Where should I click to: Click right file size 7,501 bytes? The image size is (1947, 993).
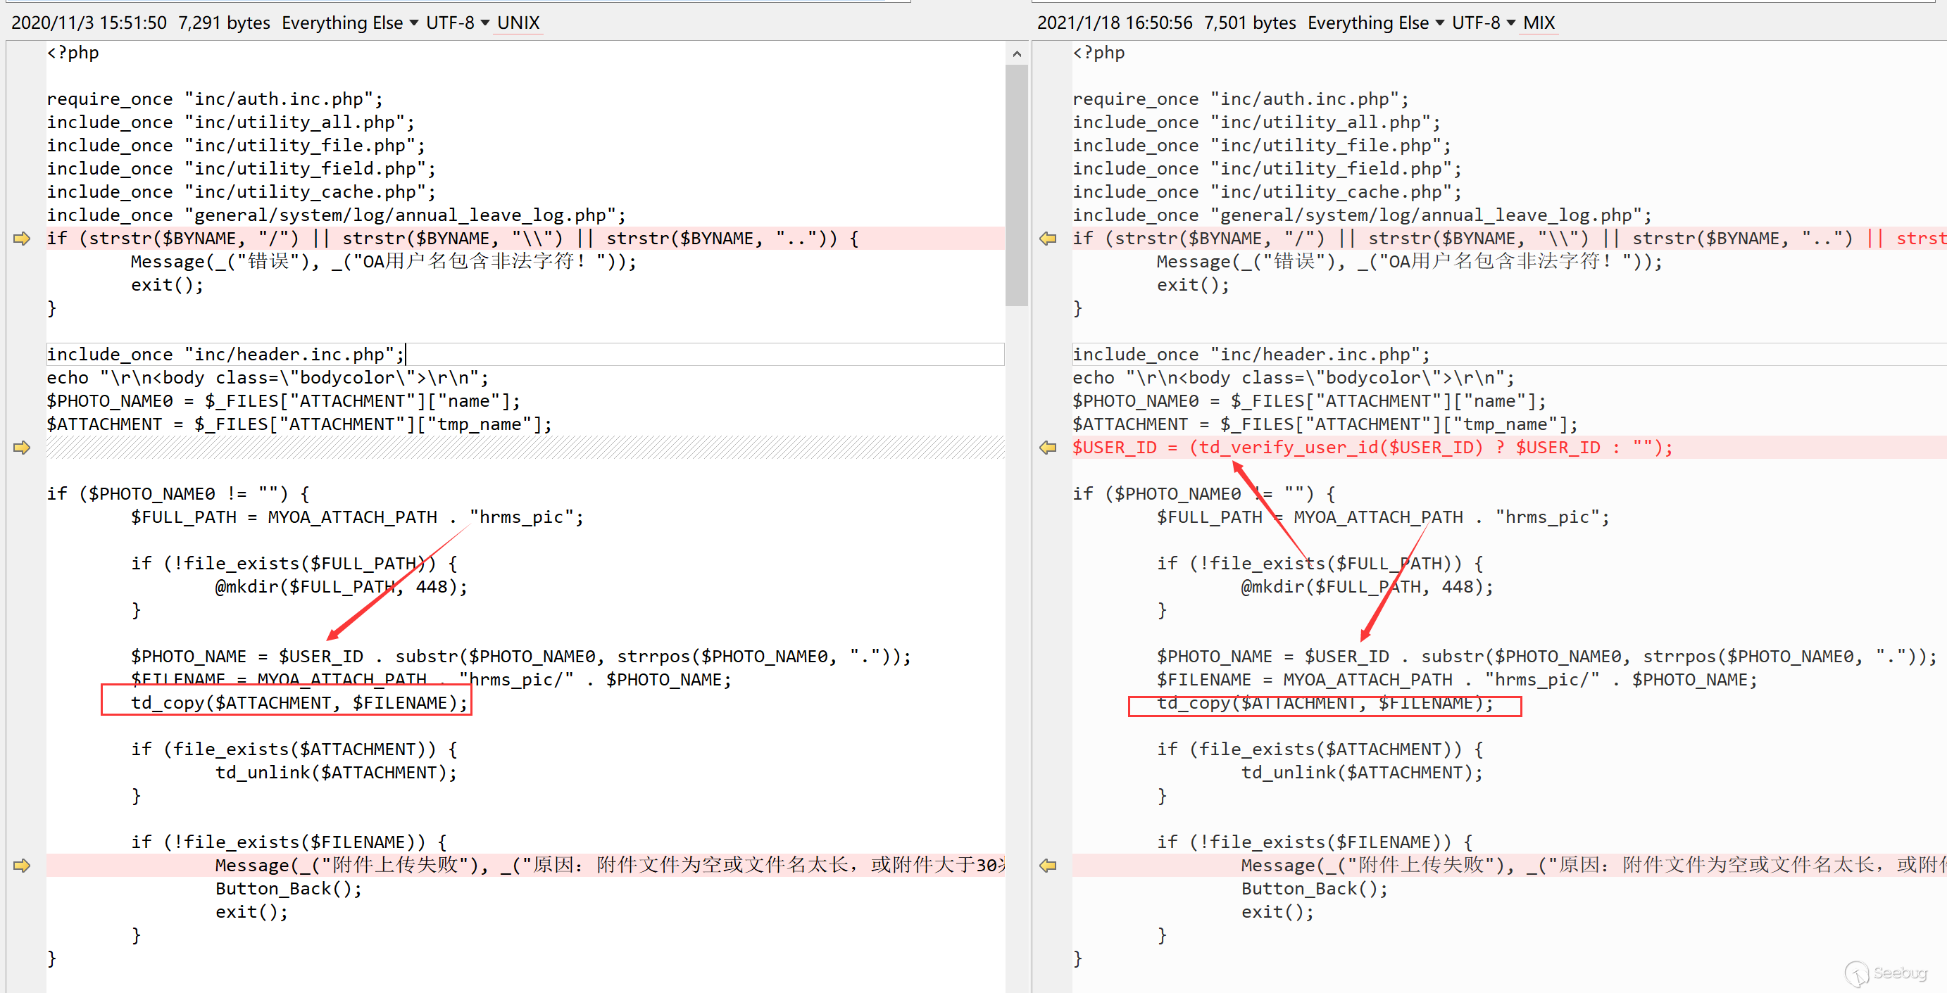point(1249,23)
